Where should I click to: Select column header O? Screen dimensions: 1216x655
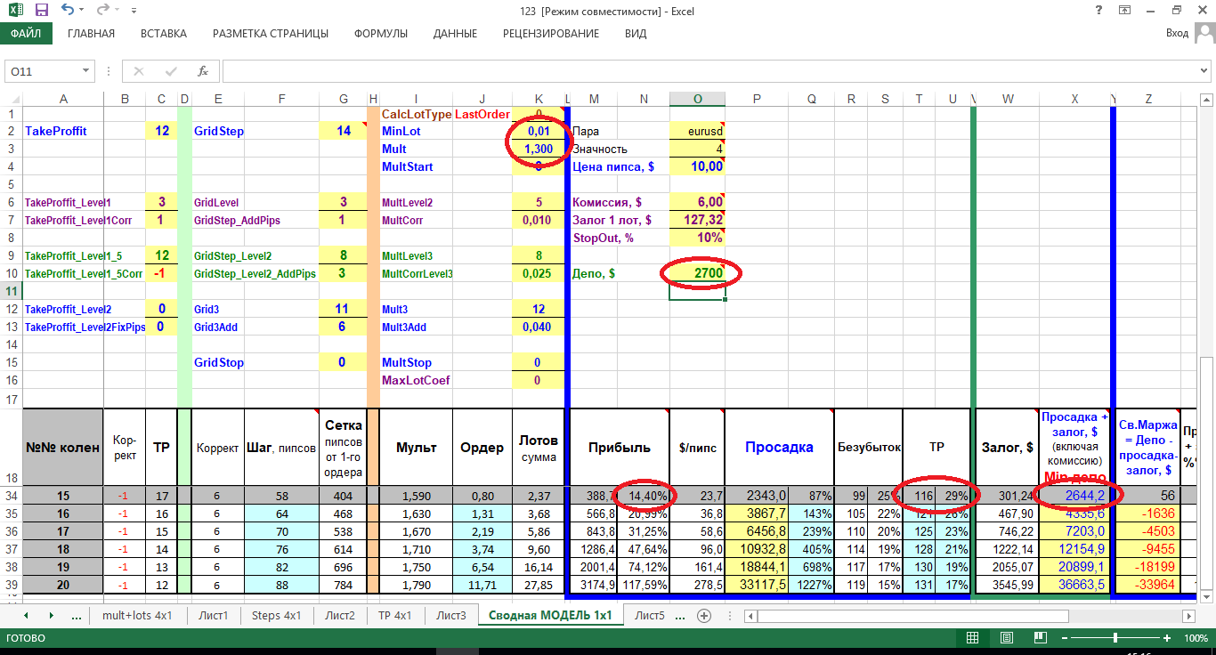(697, 99)
